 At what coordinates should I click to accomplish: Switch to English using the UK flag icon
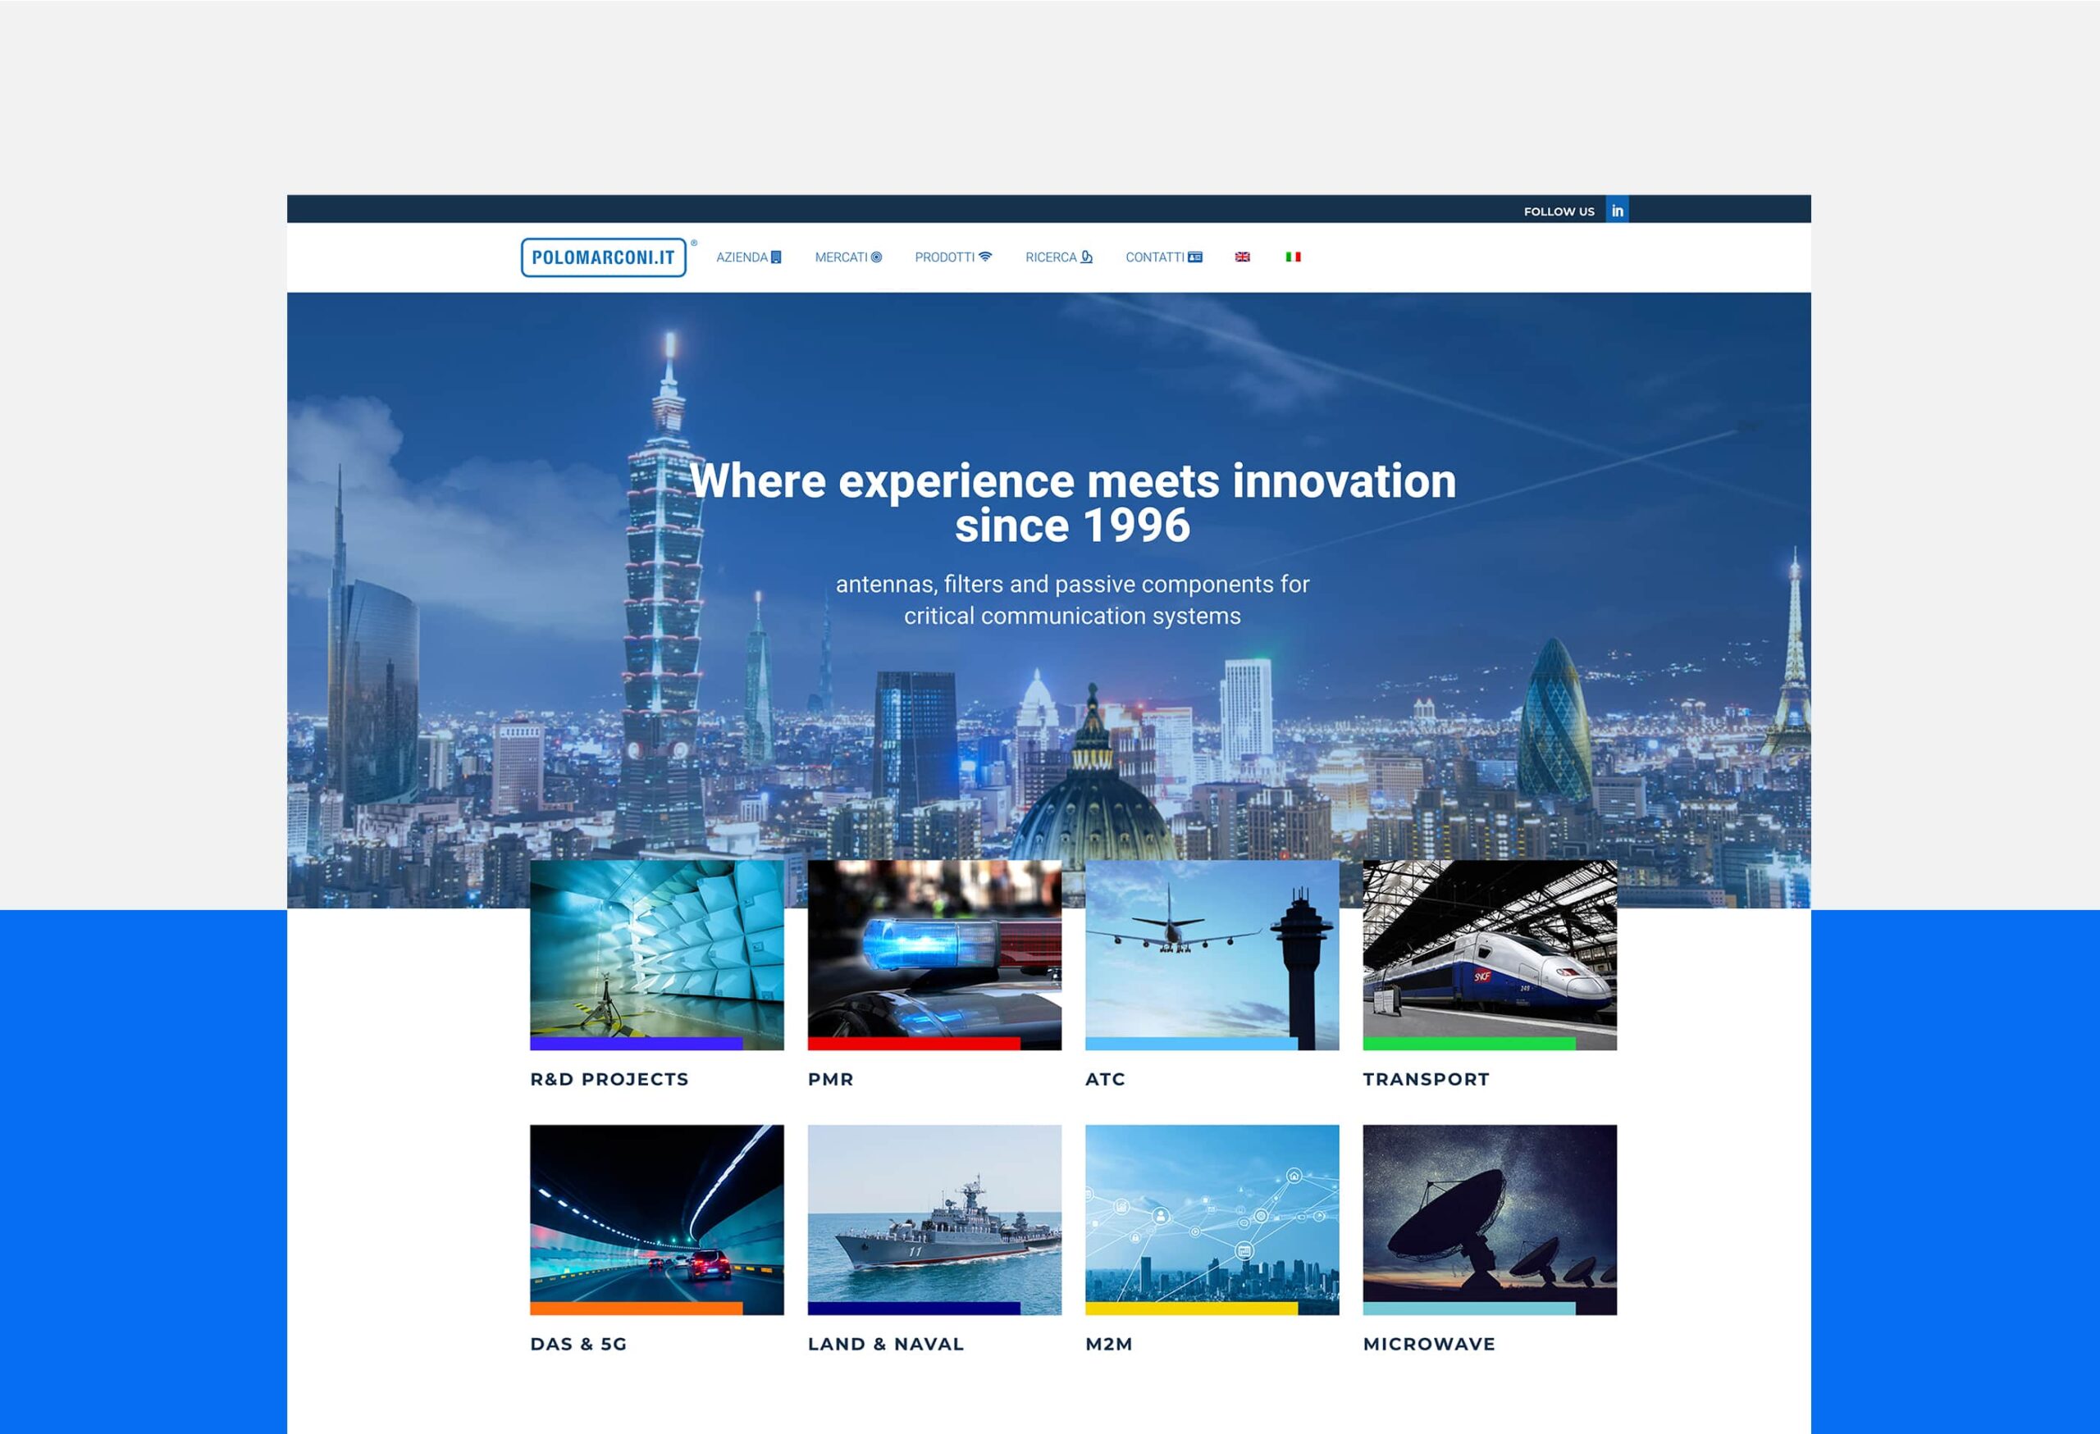point(1243,257)
